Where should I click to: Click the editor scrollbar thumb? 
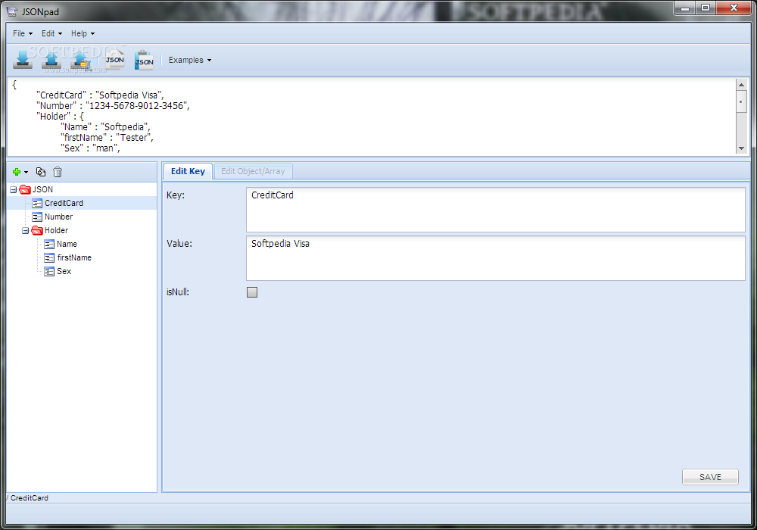coord(741,102)
